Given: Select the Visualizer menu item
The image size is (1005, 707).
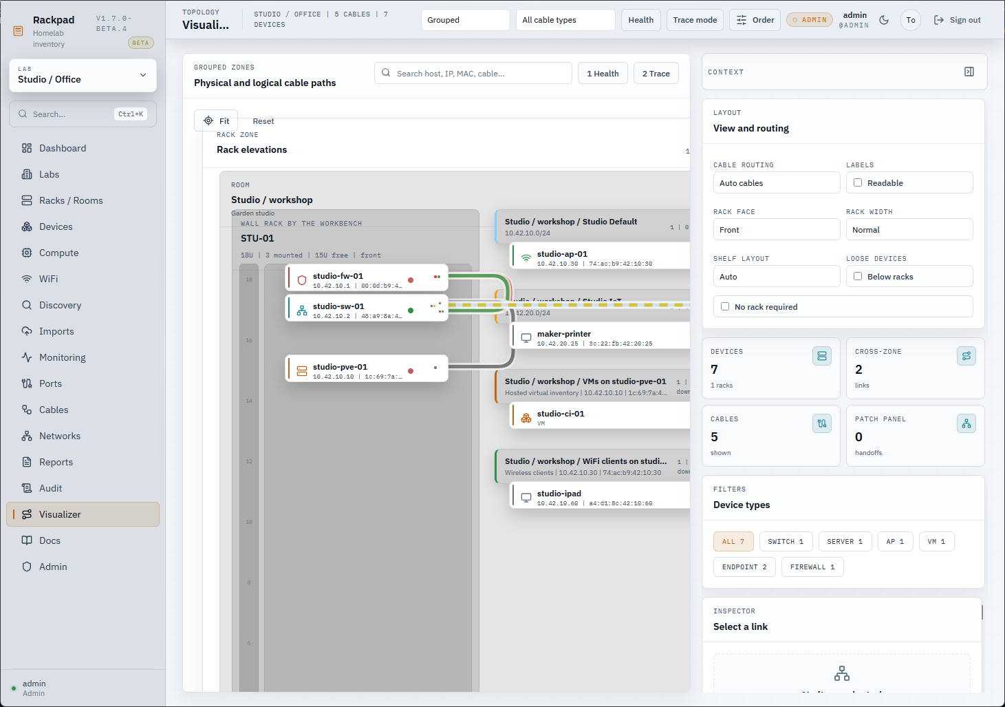Looking at the screenshot, I should (x=83, y=514).
